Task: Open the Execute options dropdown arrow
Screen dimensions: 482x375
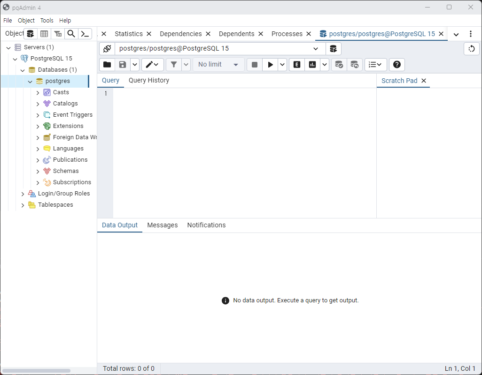Action: (x=282, y=64)
